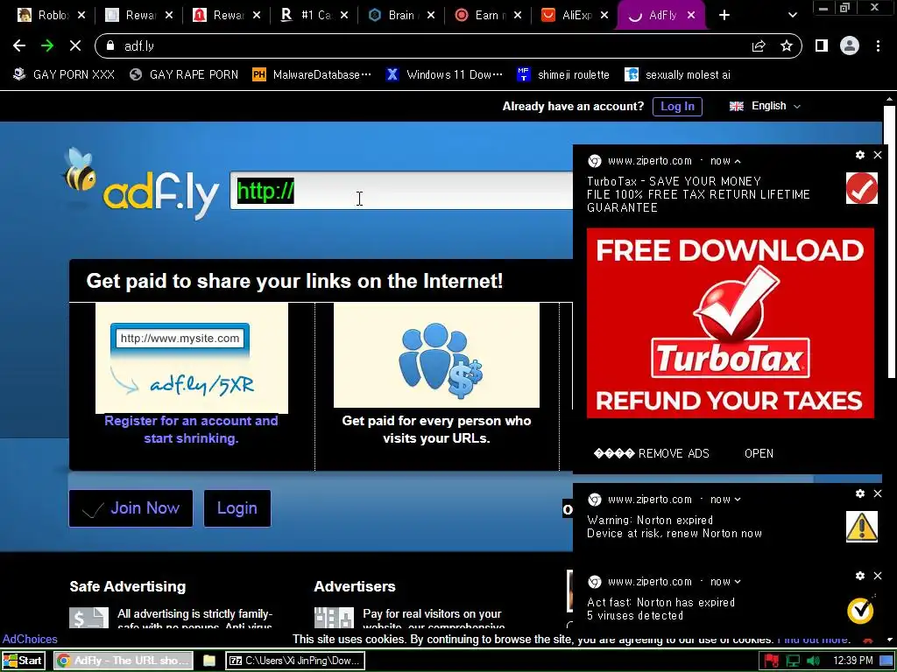This screenshot has height=672, width=897.
Task: Open Chrome three-dot menu
Action: tap(878, 45)
